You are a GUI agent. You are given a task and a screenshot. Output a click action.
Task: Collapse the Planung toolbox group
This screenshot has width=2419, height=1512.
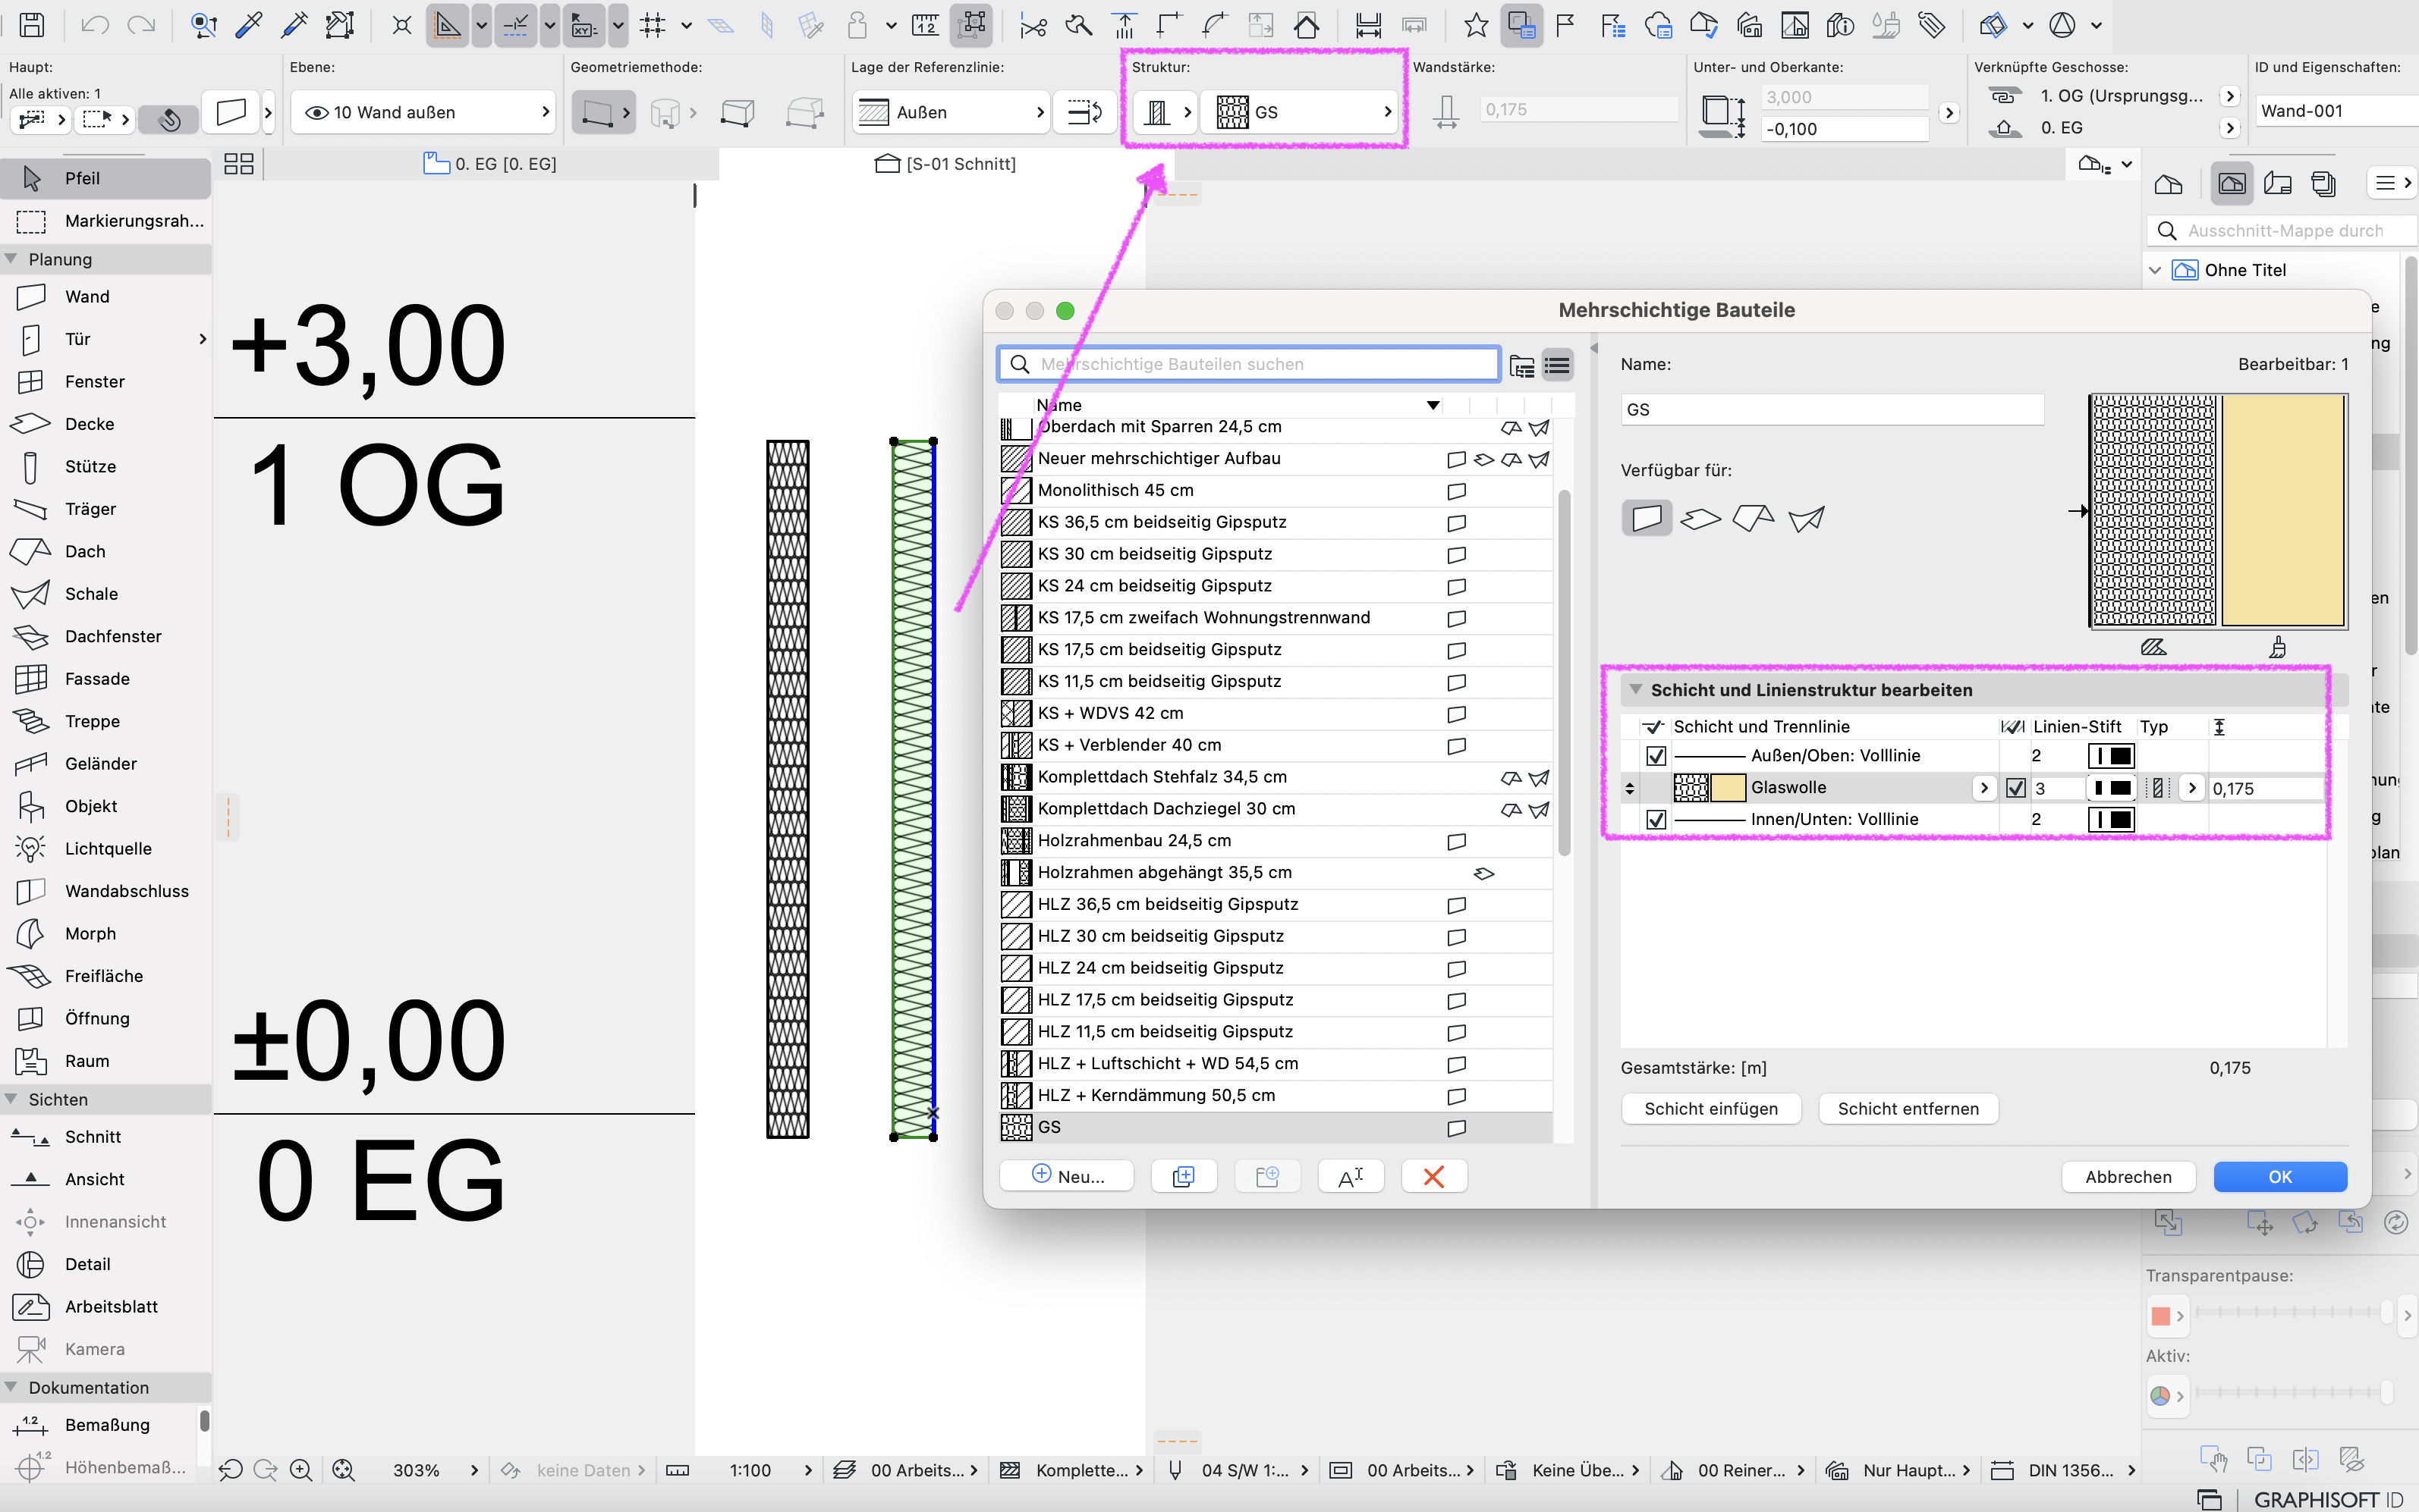click(12, 259)
